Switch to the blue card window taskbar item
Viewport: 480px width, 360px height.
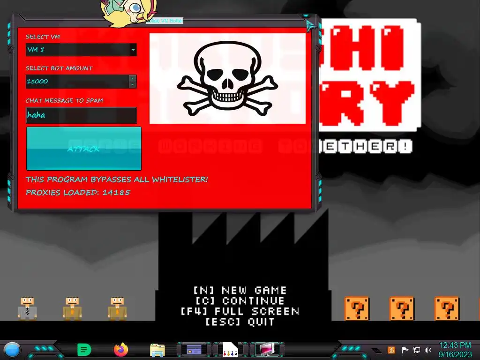pos(194,350)
